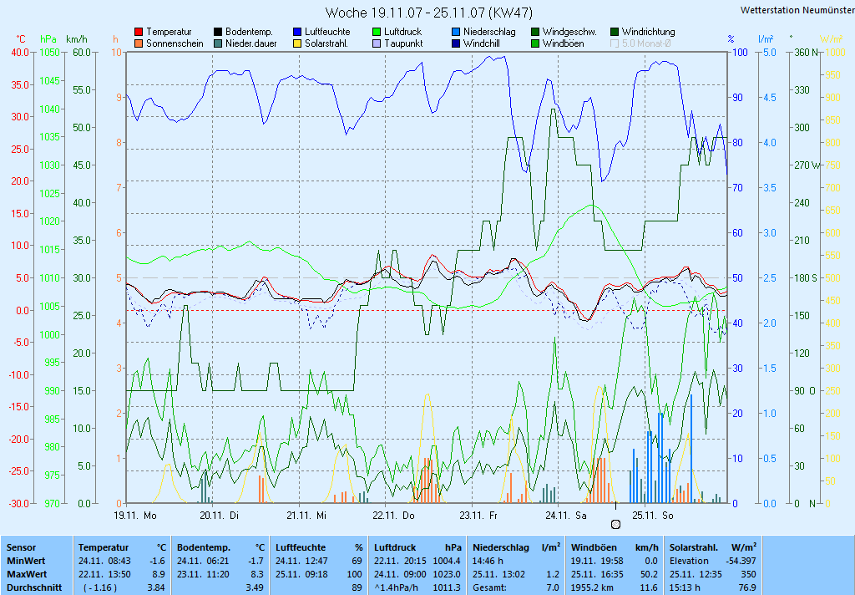The width and height of the screenshot is (855, 595).
Task: Toggle the 5.0 Monat-Ø checkbox
Action: coord(615,43)
